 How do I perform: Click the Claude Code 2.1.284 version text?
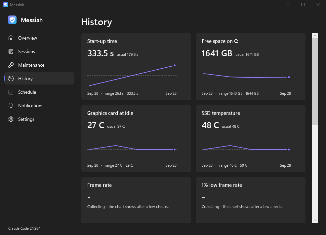[24, 228]
